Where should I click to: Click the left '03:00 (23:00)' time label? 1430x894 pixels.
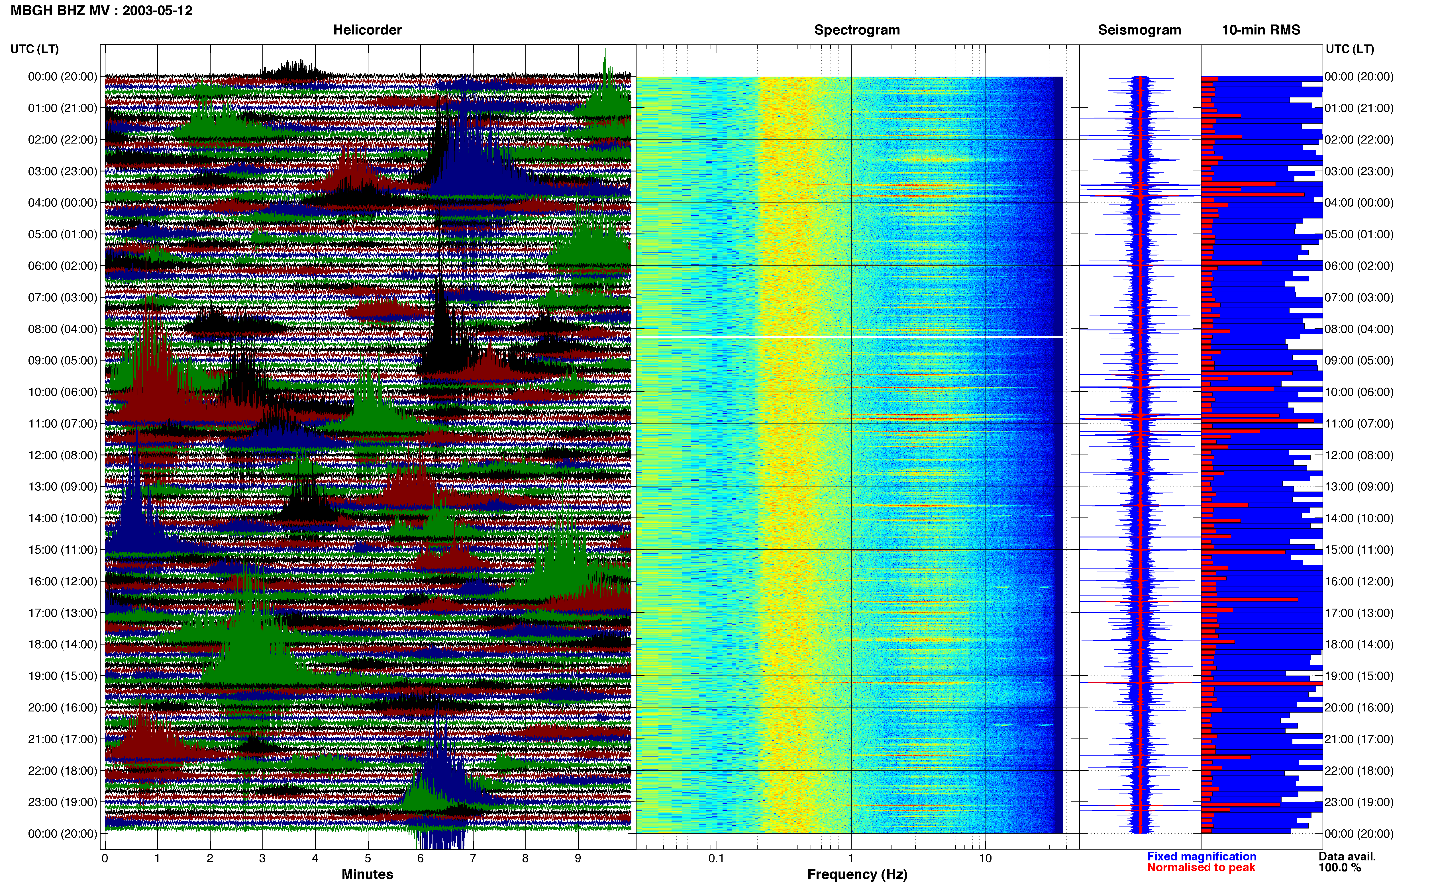click(x=62, y=171)
